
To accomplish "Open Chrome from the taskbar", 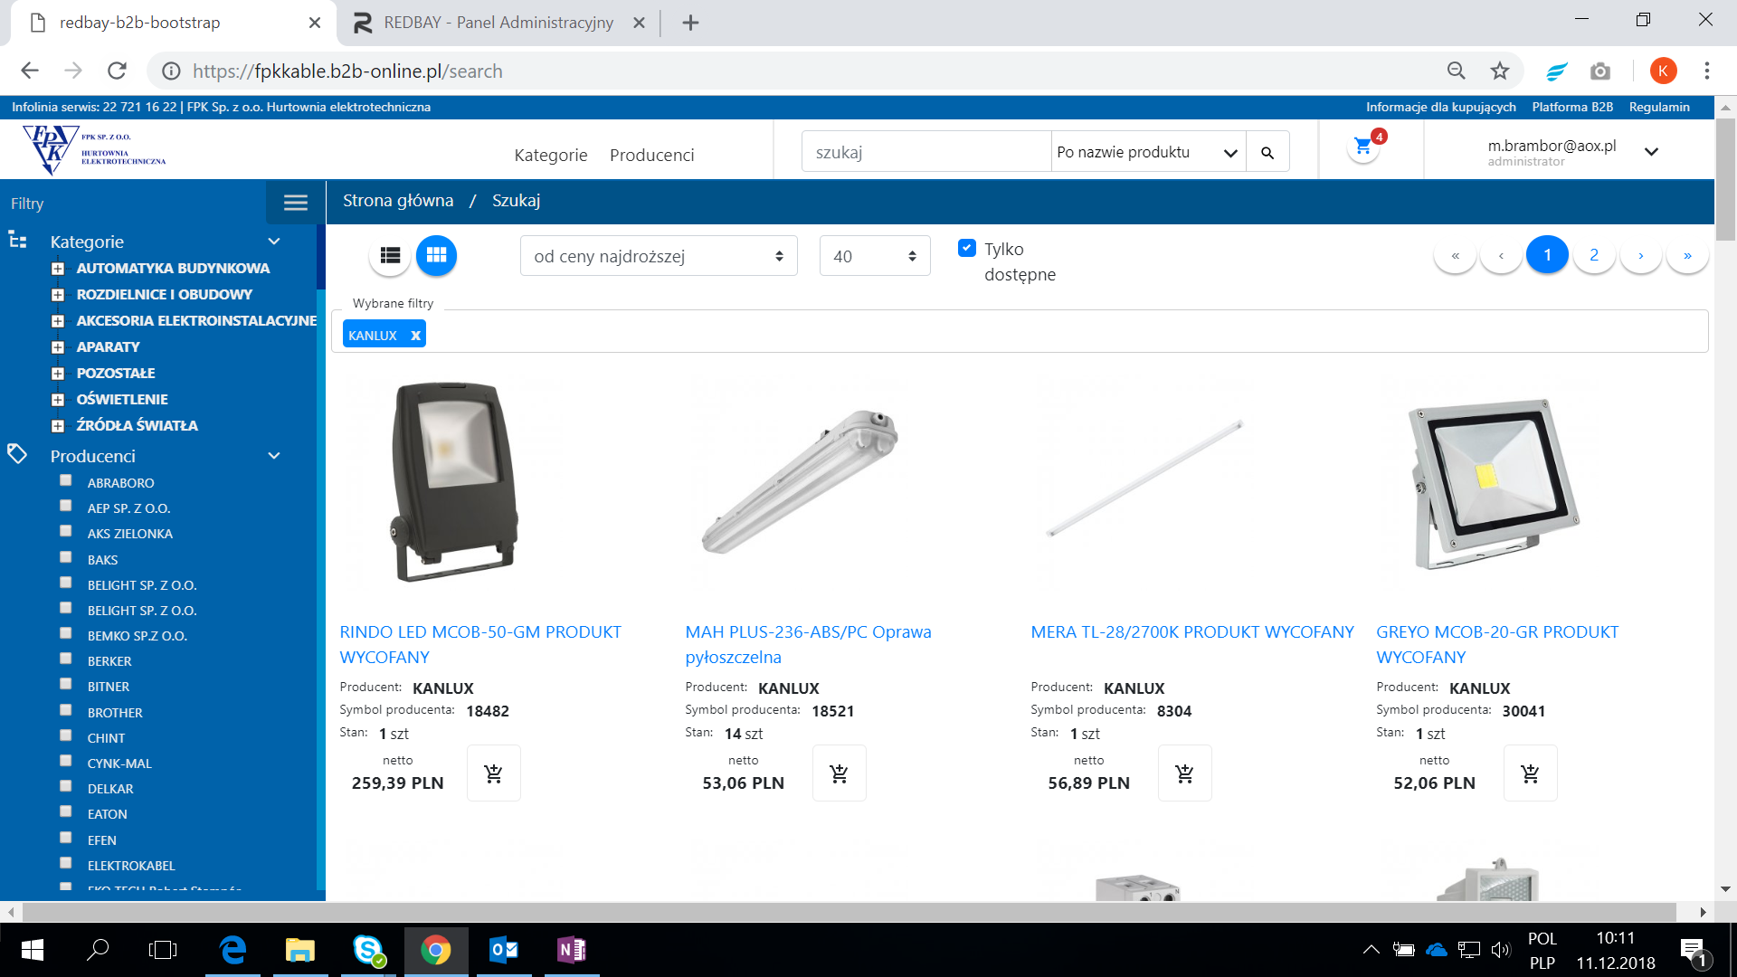I will pos(435,950).
